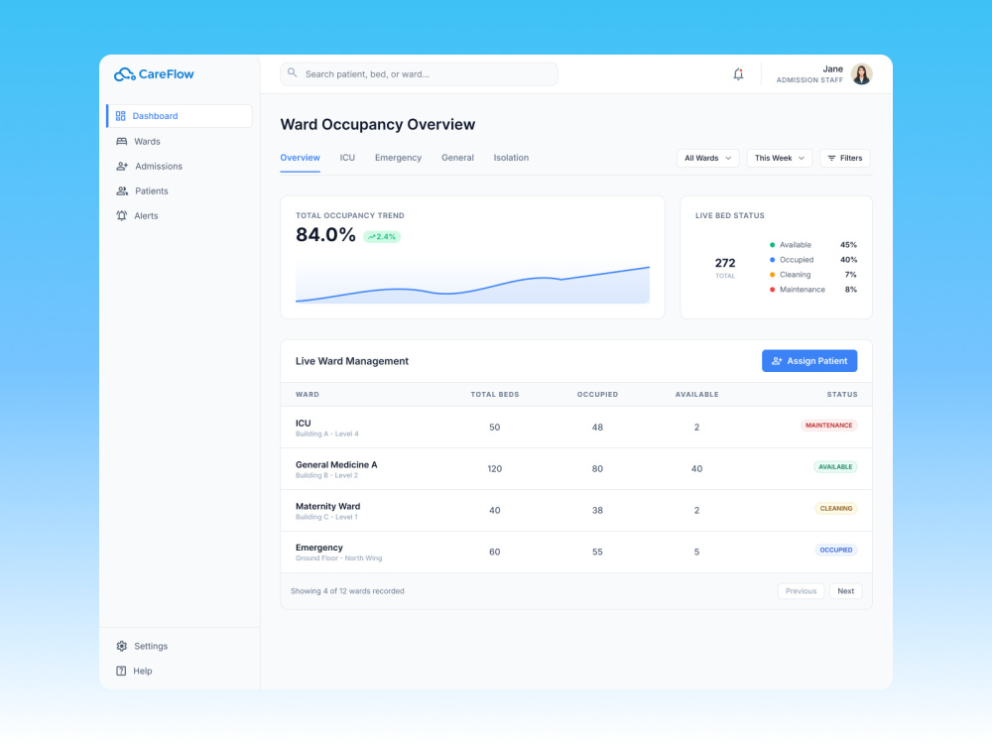Screen dimensions: 992x744
Task: Open notifications via top bell icon
Action: pos(738,74)
